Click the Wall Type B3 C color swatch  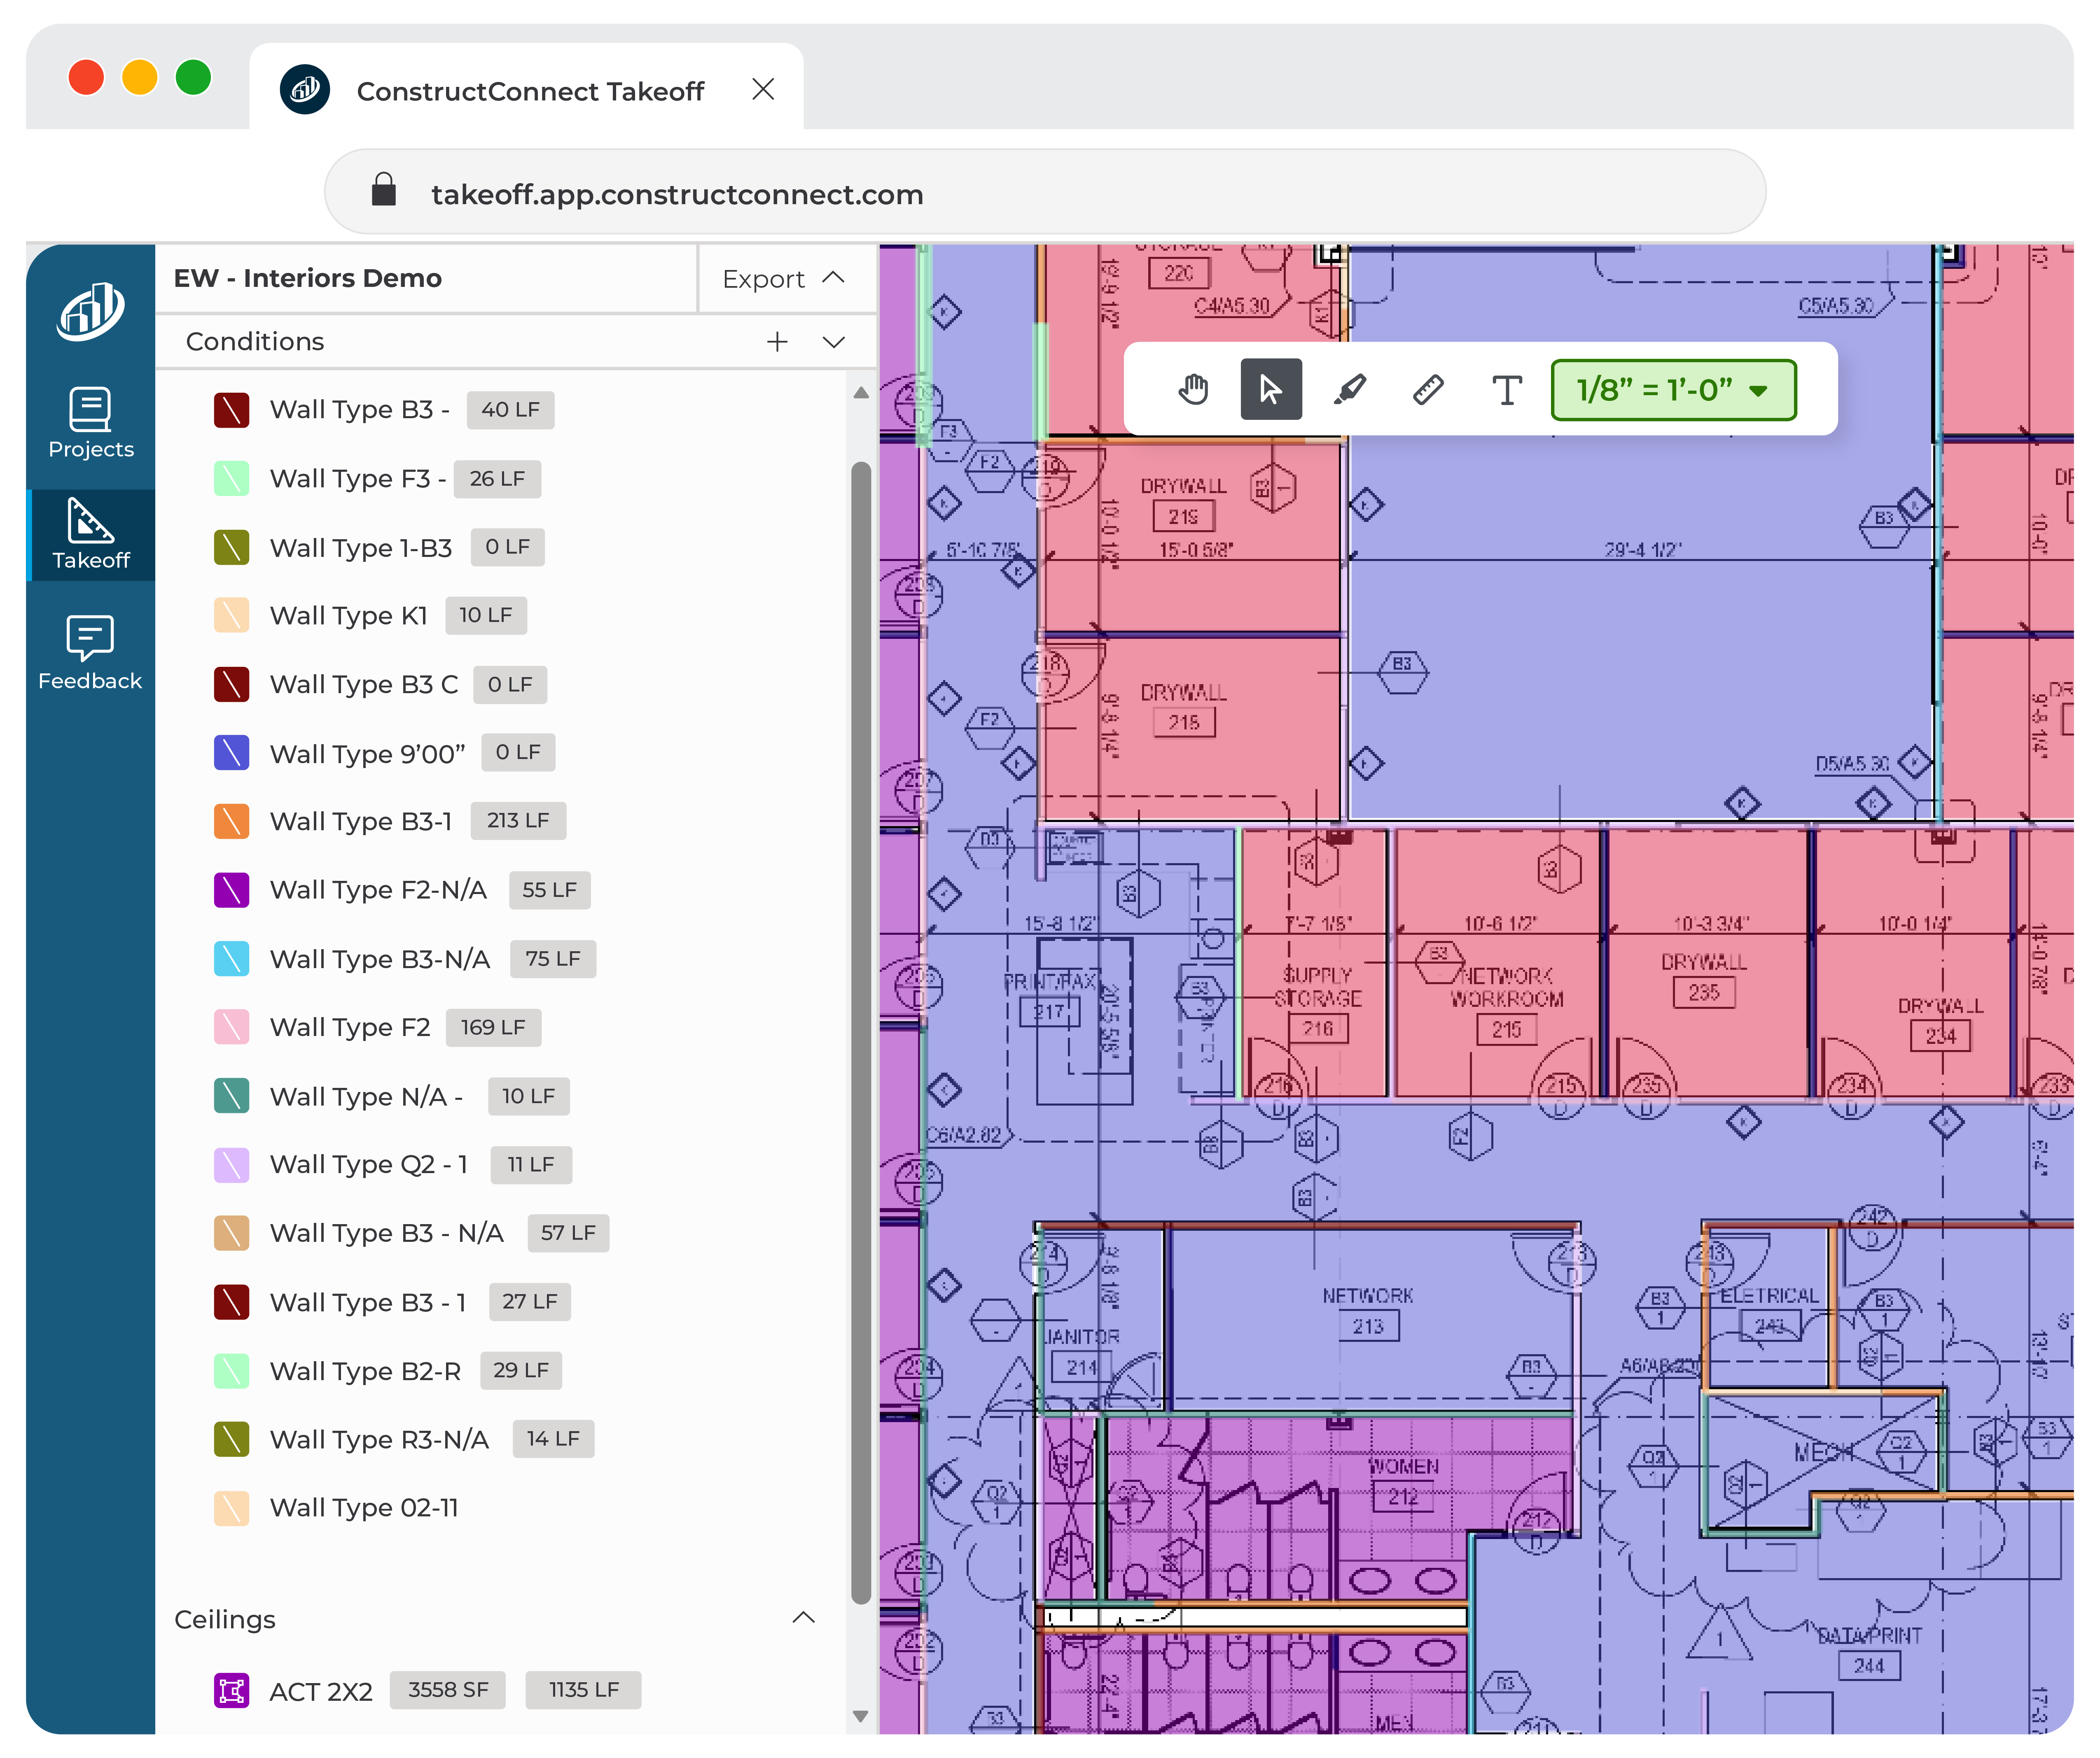click(231, 685)
